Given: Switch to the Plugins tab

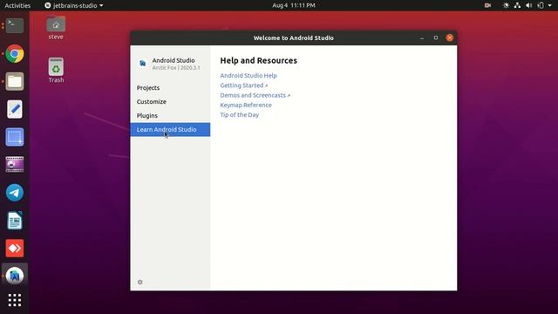Looking at the screenshot, I should [x=170, y=115].
